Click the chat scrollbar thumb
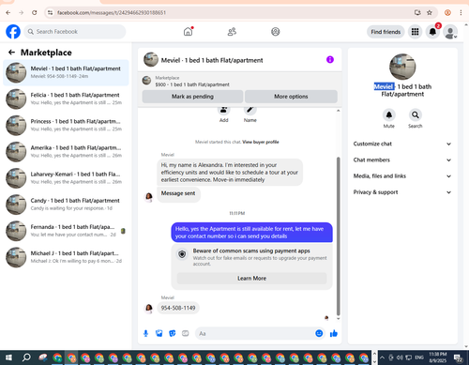This screenshot has width=469, height=365. click(x=338, y=236)
